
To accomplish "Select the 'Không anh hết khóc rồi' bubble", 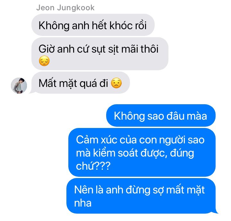I will 93,25.
